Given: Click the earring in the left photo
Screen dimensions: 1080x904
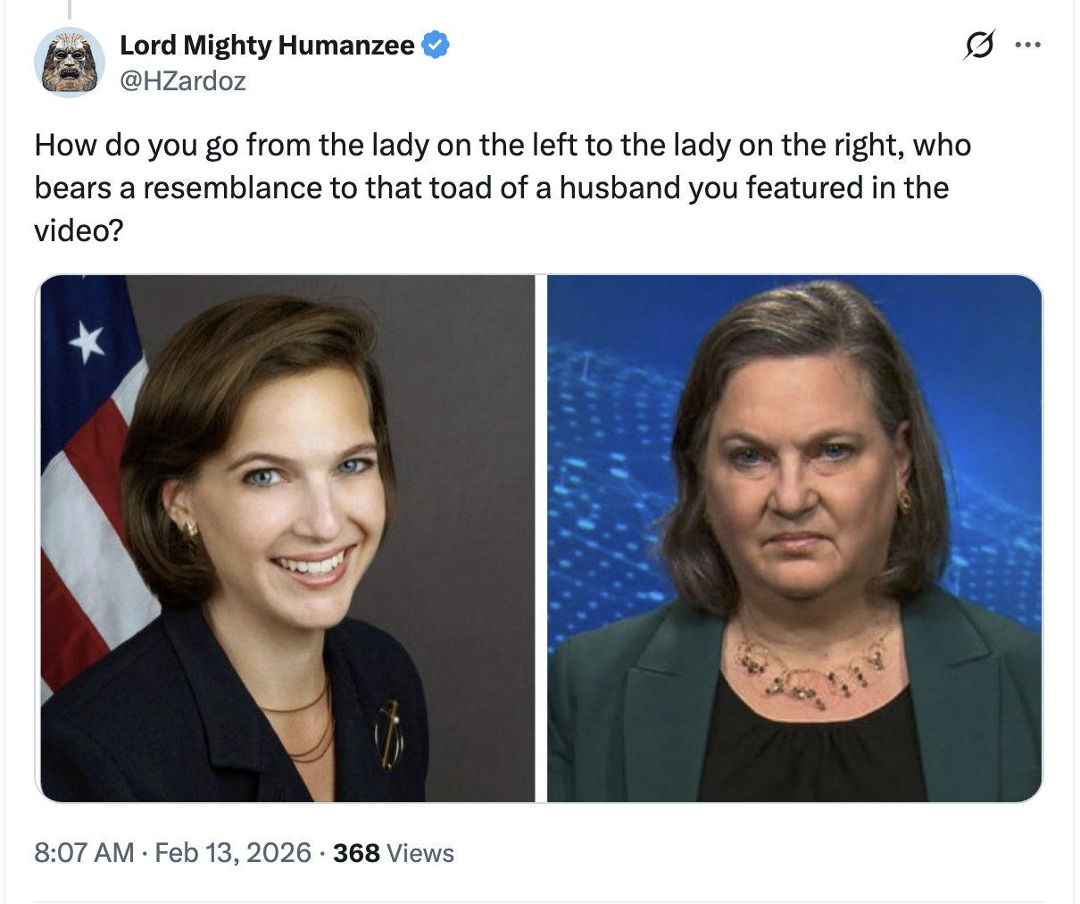Looking at the screenshot, I should pos(191,527).
